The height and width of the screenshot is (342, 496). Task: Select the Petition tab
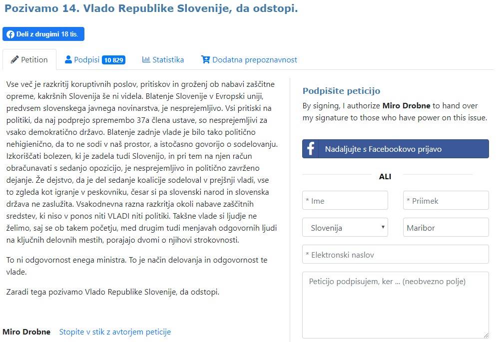(29, 60)
